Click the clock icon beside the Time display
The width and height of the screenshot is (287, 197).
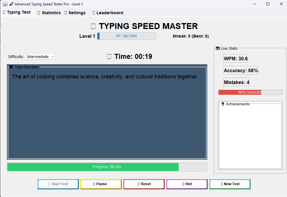109,56
